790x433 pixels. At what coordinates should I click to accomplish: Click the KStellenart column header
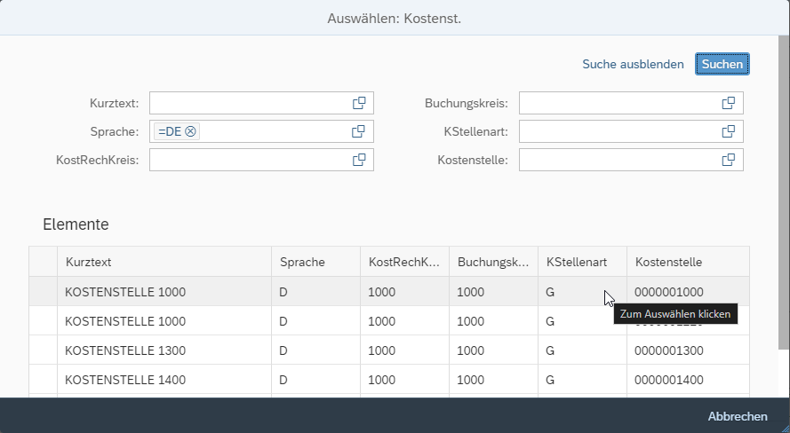[x=582, y=262]
